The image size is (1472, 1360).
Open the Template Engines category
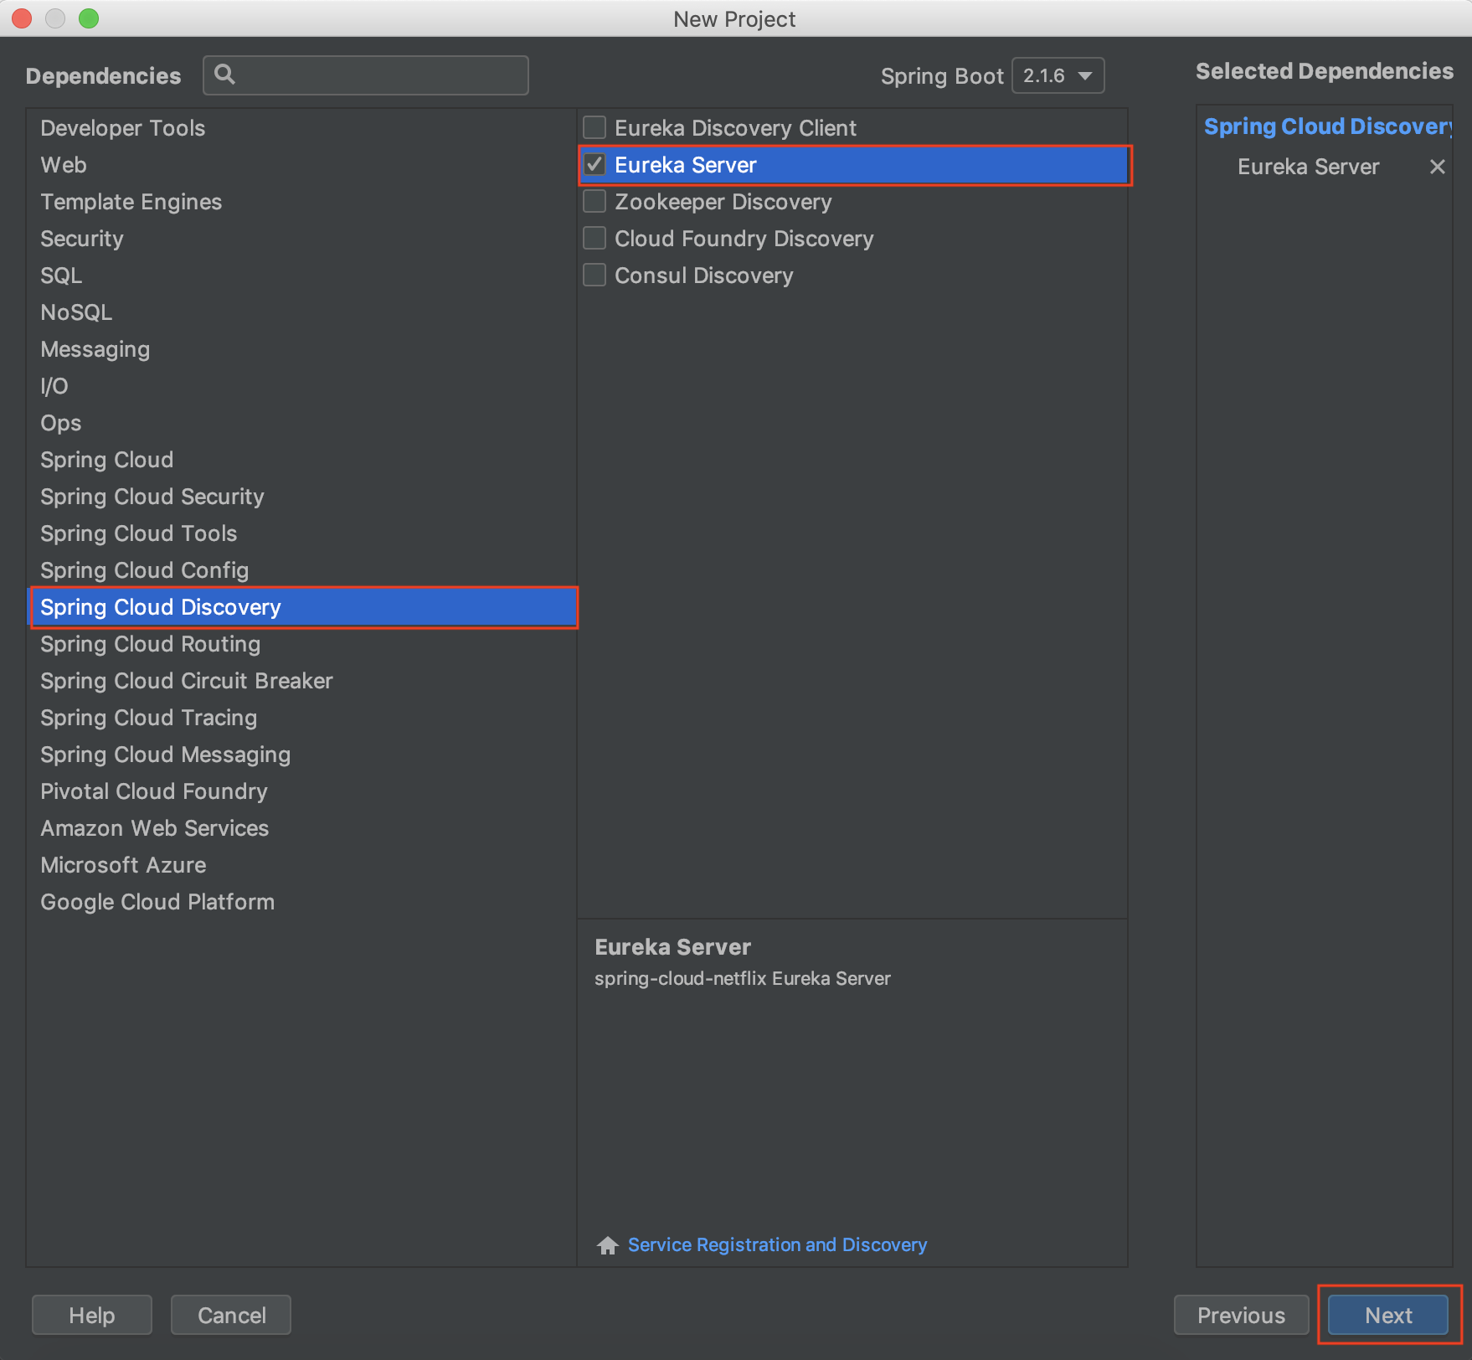click(x=303, y=202)
